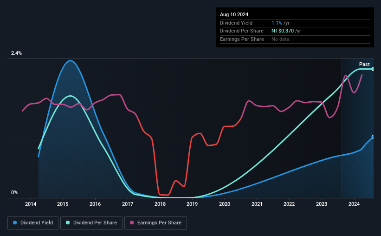Click the 2.4% y-axis label
Screen dimensions: 381x236
pos(16,53)
